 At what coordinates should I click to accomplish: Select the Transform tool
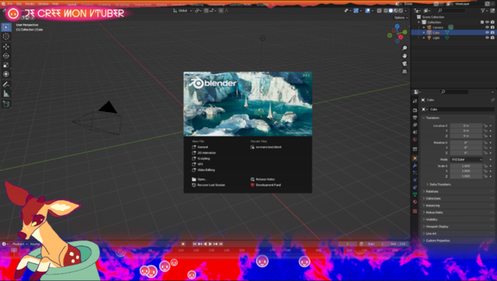[x=6, y=74]
